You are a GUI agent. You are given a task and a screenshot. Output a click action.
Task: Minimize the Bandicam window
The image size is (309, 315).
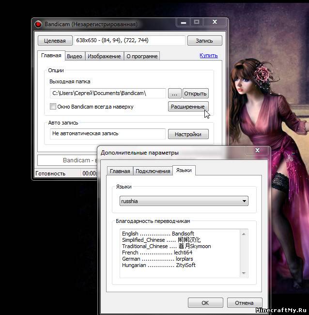pyautogui.click(x=183, y=23)
